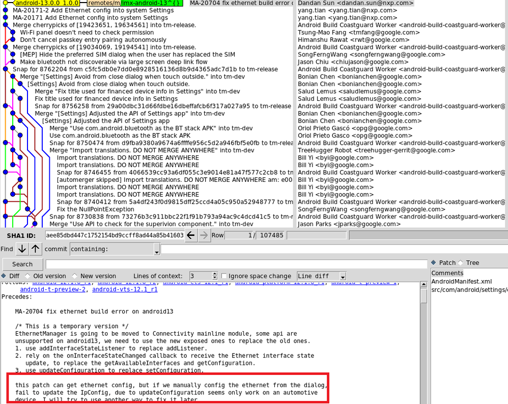Select 'Snap for 8740412' commit row
The width and height of the screenshot is (508, 404).
pyautogui.click(x=175, y=202)
